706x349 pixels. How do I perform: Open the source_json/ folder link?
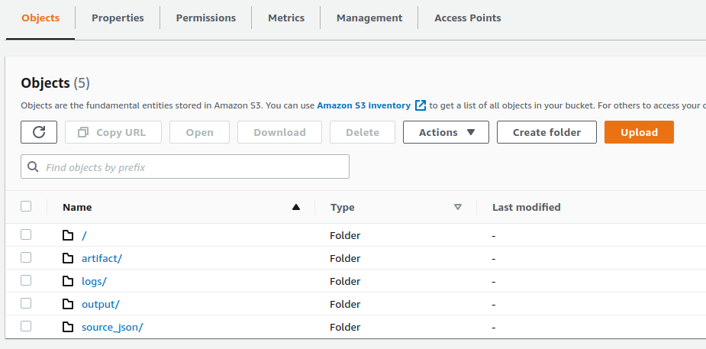coord(112,328)
